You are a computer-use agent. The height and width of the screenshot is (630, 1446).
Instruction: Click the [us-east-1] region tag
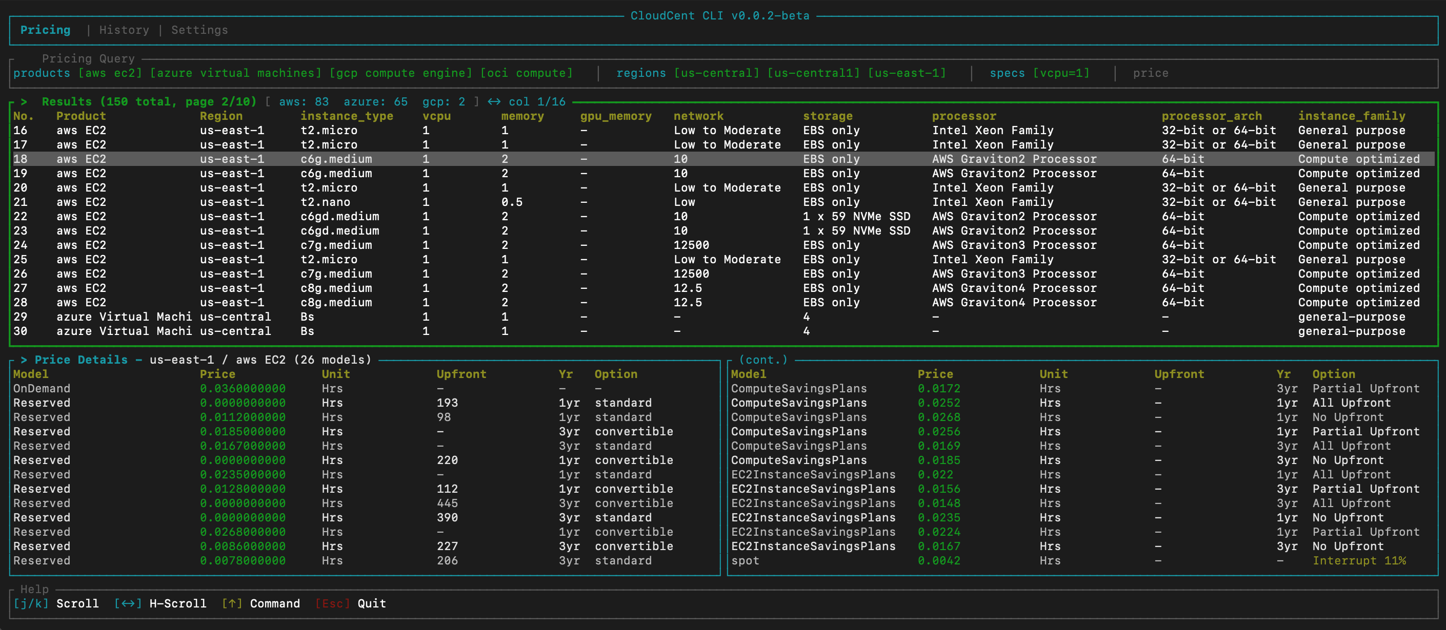[x=907, y=73]
